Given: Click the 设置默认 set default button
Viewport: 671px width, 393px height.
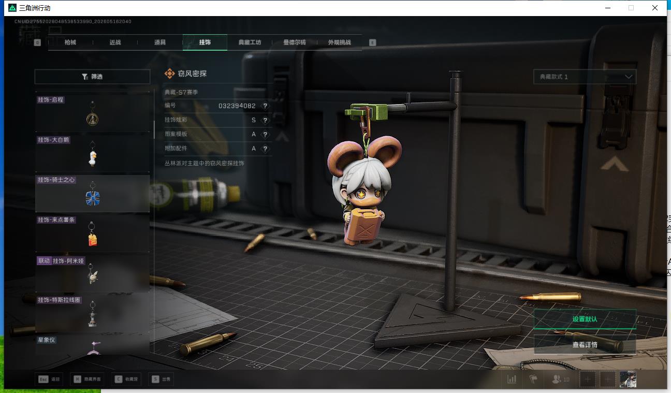Looking at the screenshot, I should (x=585, y=319).
